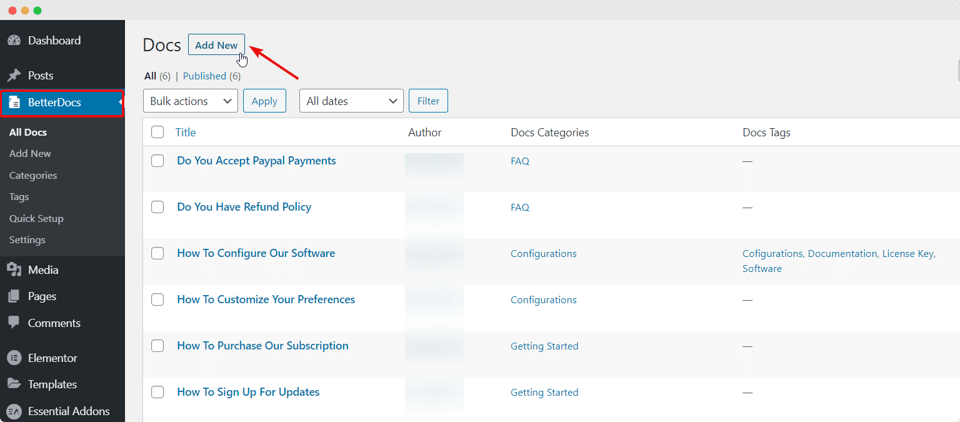Collapse the BetterDocs sidebar menu arrow
The height and width of the screenshot is (422, 960).
120,103
